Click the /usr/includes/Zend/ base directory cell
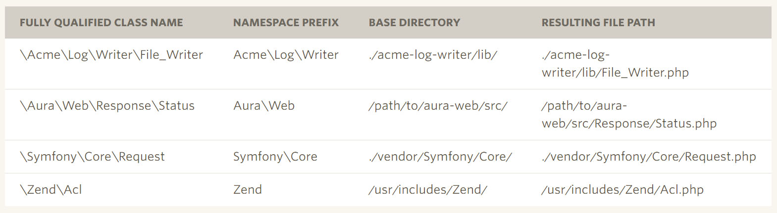Screen dimensions: 777x213 (x=427, y=190)
